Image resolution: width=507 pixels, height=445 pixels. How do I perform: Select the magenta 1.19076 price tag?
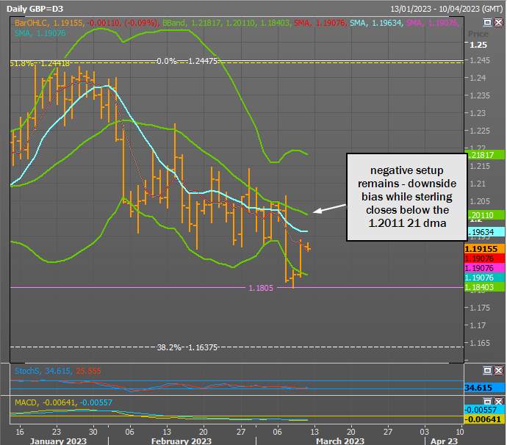484,268
